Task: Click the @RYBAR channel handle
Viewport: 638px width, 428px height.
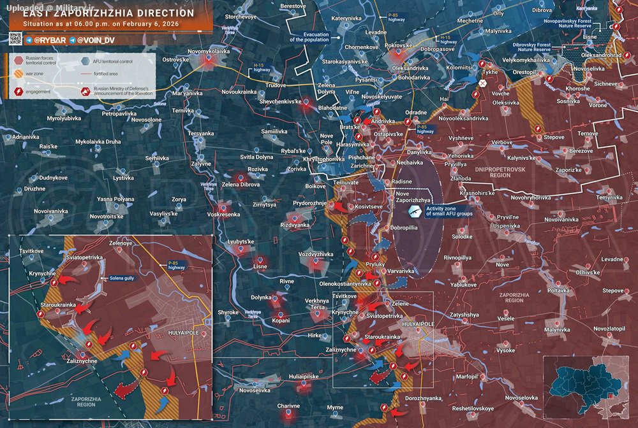Action: click(50, 40)
